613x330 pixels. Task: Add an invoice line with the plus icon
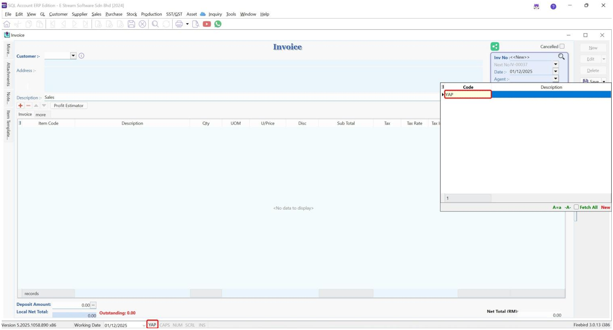pyautogui.click(x=20, y=105)
